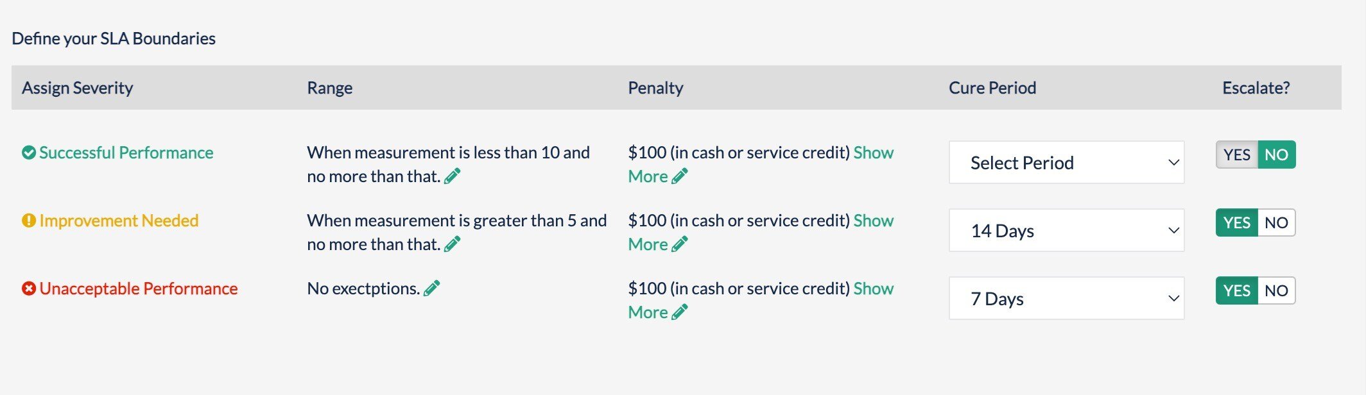Edit the Successful Performance range with pencil icon
The height and width of the screenshot is (395, 1366).
(453, 176)
